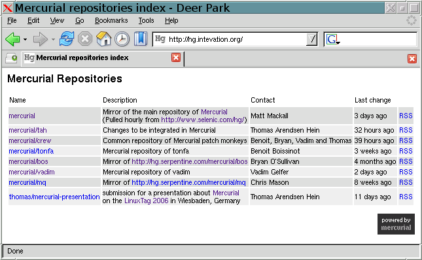Open RSS feed for mercurial/bos
The image size is (422, 260).
tap(406, 162)
